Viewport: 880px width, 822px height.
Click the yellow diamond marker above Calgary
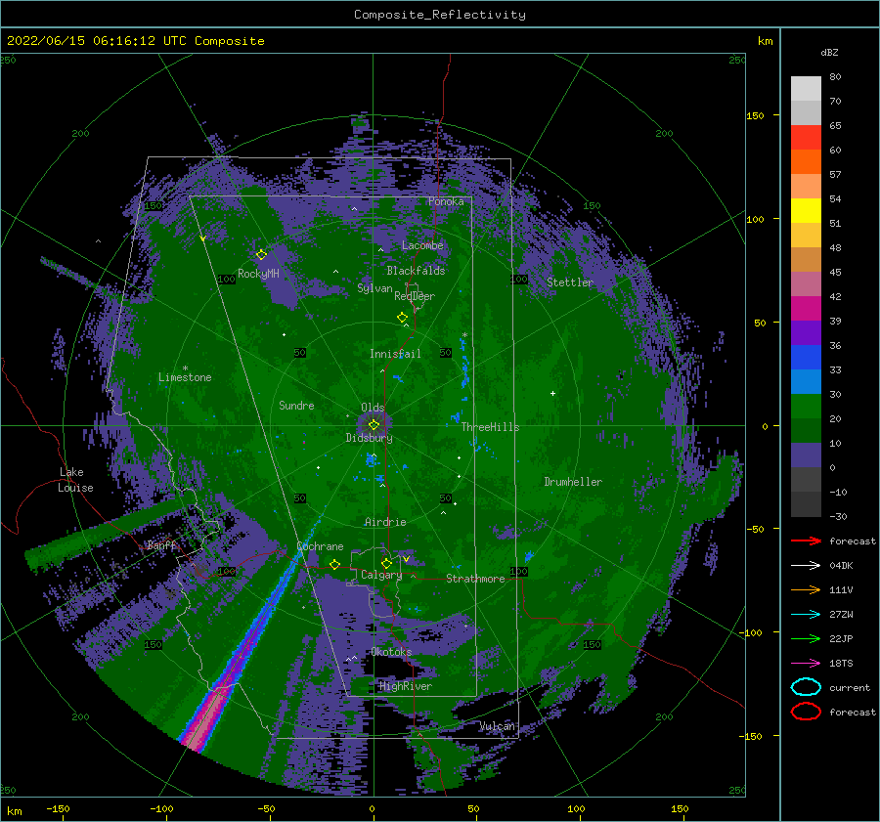click(386, 563)
